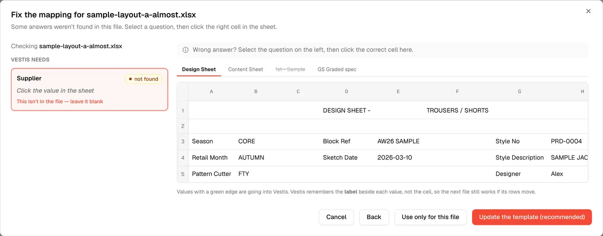The image size is (603, 236).
Task: Select the 'AW26 SAMPLE' cell
Action: (398, 141)
